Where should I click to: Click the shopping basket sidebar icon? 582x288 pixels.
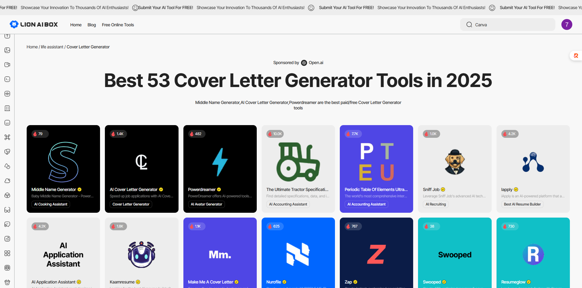tap(7, 282)
